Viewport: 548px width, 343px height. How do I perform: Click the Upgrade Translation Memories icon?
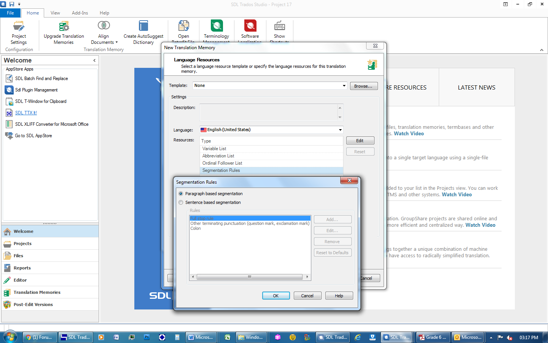click(64, 26)
